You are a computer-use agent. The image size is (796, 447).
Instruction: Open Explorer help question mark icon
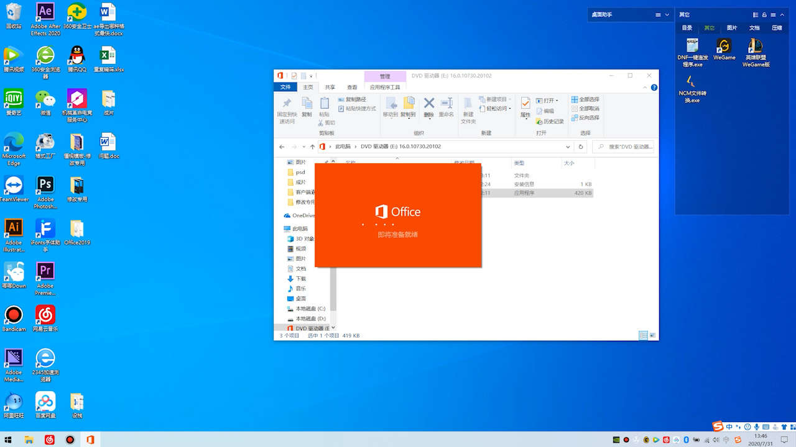[x=654, y=88]
